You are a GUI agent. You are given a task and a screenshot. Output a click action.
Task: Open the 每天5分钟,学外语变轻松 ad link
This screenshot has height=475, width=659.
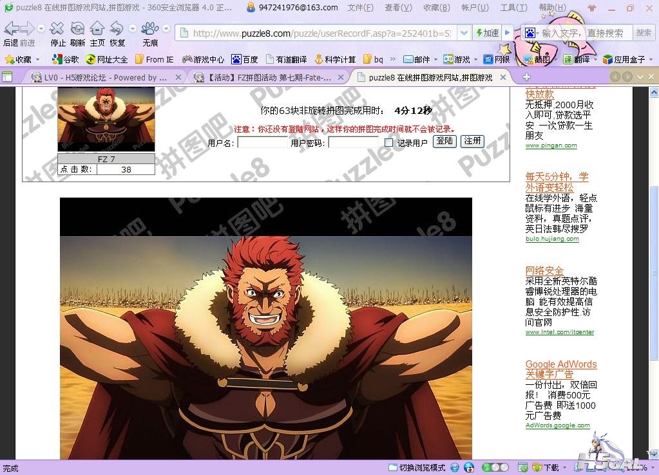557,182
